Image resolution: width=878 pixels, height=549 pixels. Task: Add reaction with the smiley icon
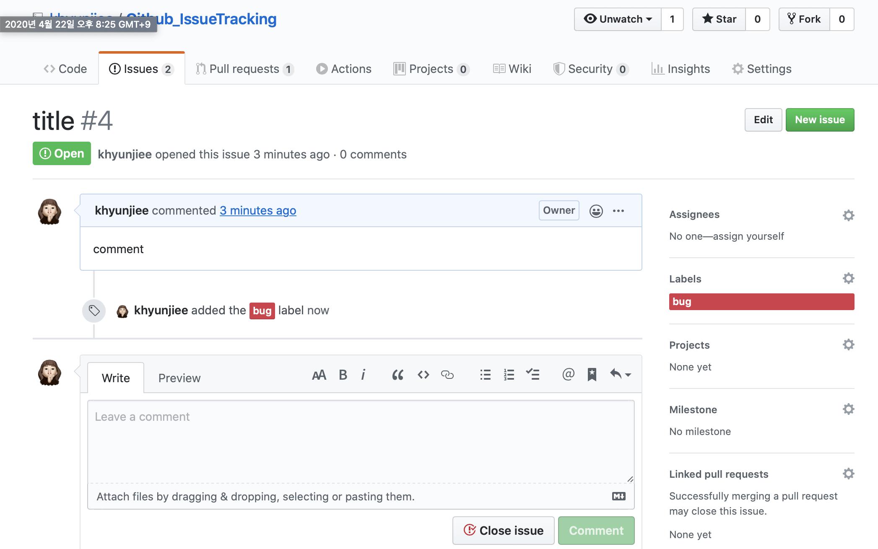point(596,211)
